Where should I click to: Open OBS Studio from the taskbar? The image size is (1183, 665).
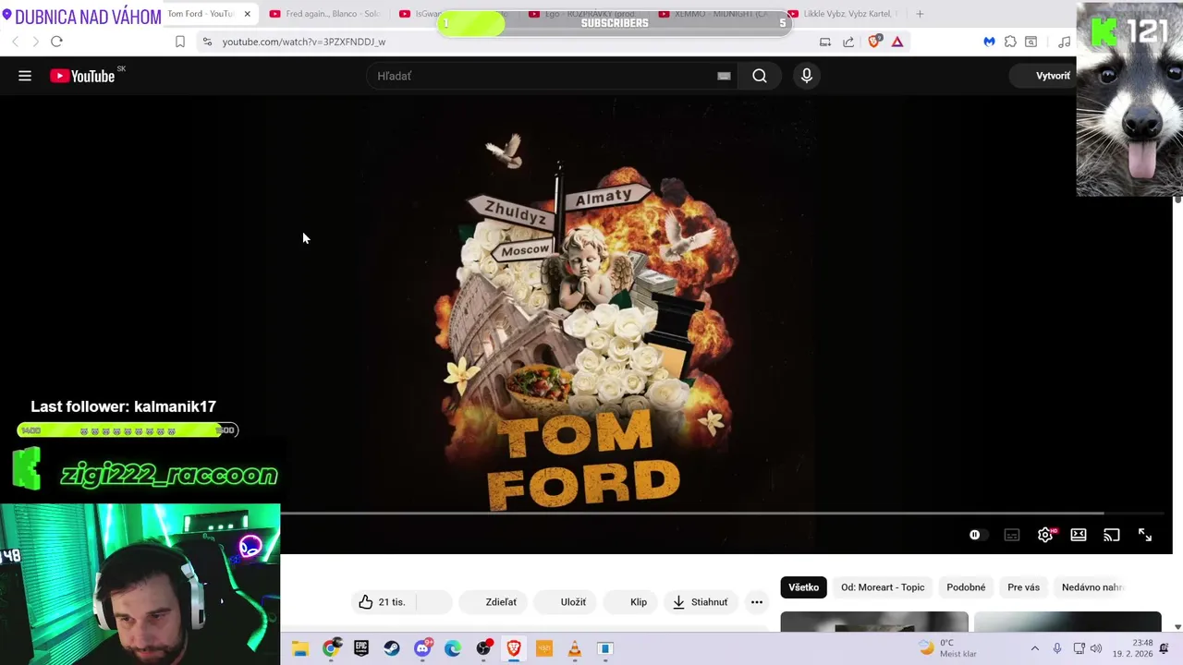pyautogui.click(x=483, y=648)
